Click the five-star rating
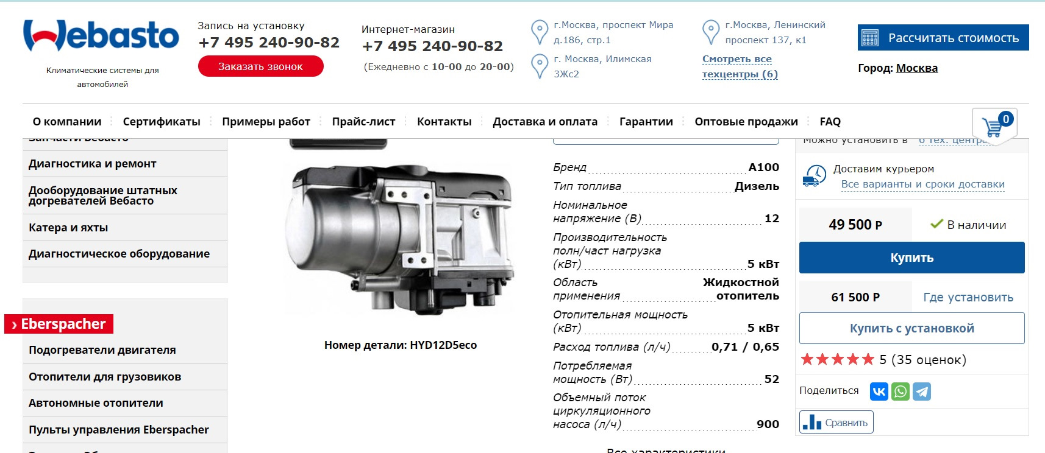Screen dimensions: 1045x453 coord(838,359)
